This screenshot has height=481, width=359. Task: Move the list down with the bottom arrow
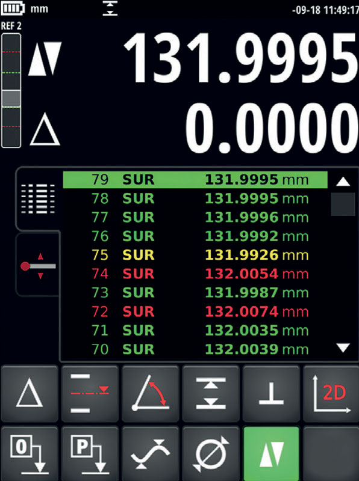coord(343,348)
